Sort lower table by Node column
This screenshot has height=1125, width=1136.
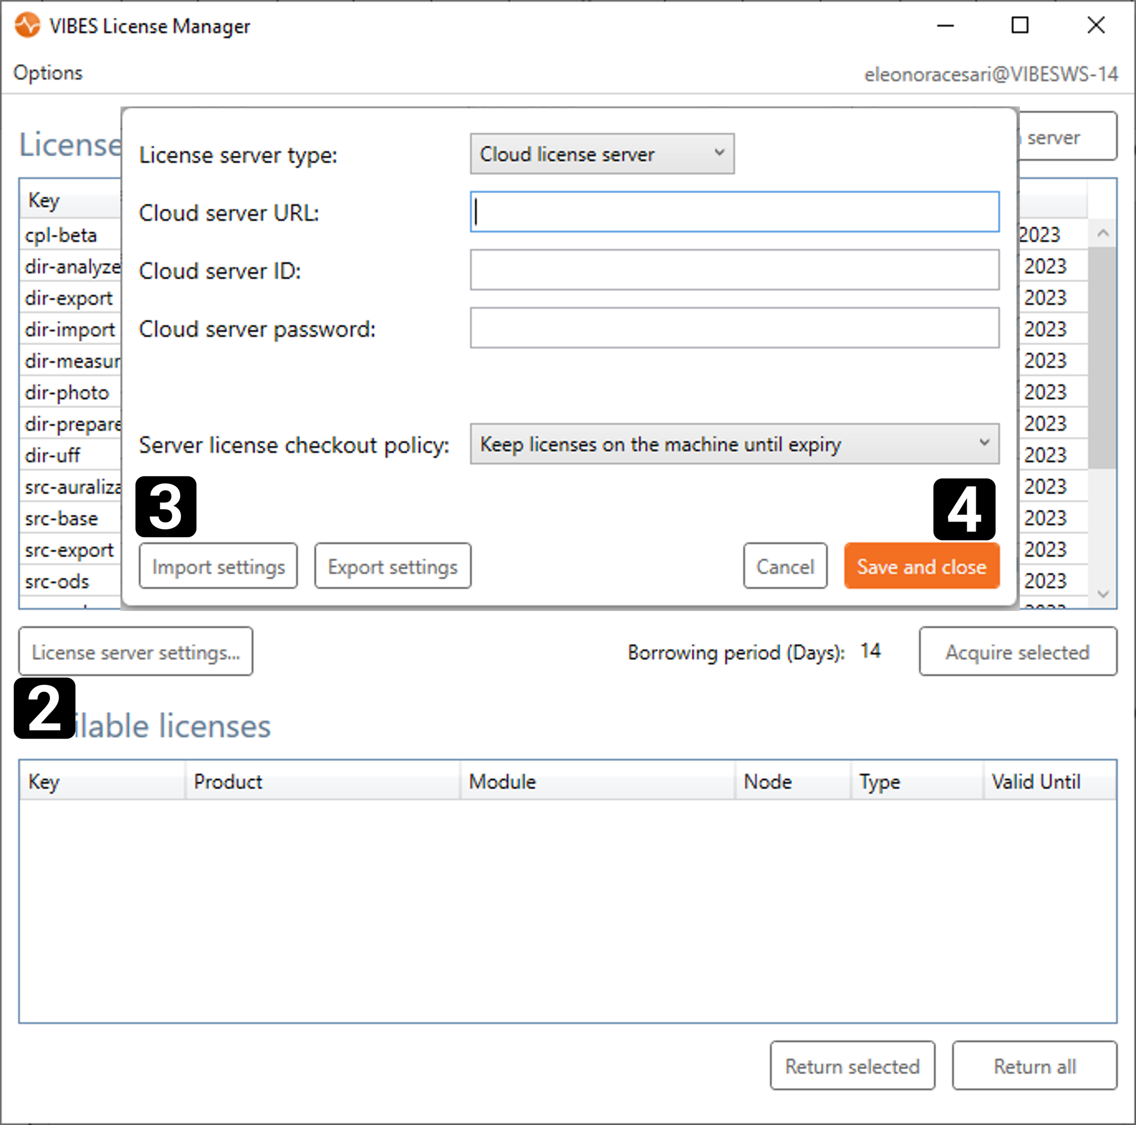pos(793,781)
